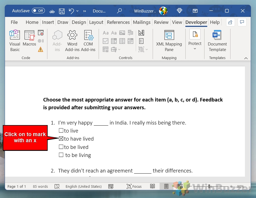The height and width of the screenshot is (198, 256).
Task: Click the Document Template icon
Action: 217,40
